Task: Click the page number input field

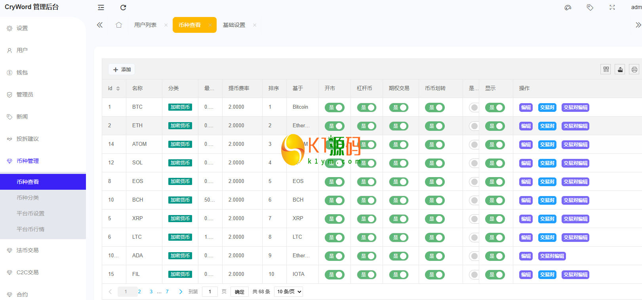Action: [210, 292]
